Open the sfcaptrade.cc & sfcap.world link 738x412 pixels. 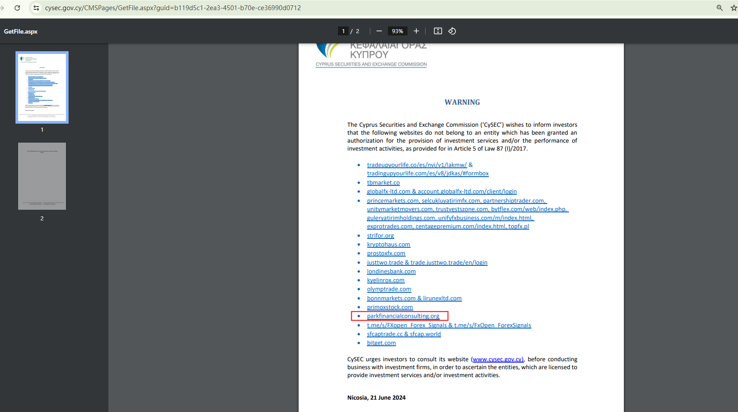pyautogui.click(x=404, y=334)
